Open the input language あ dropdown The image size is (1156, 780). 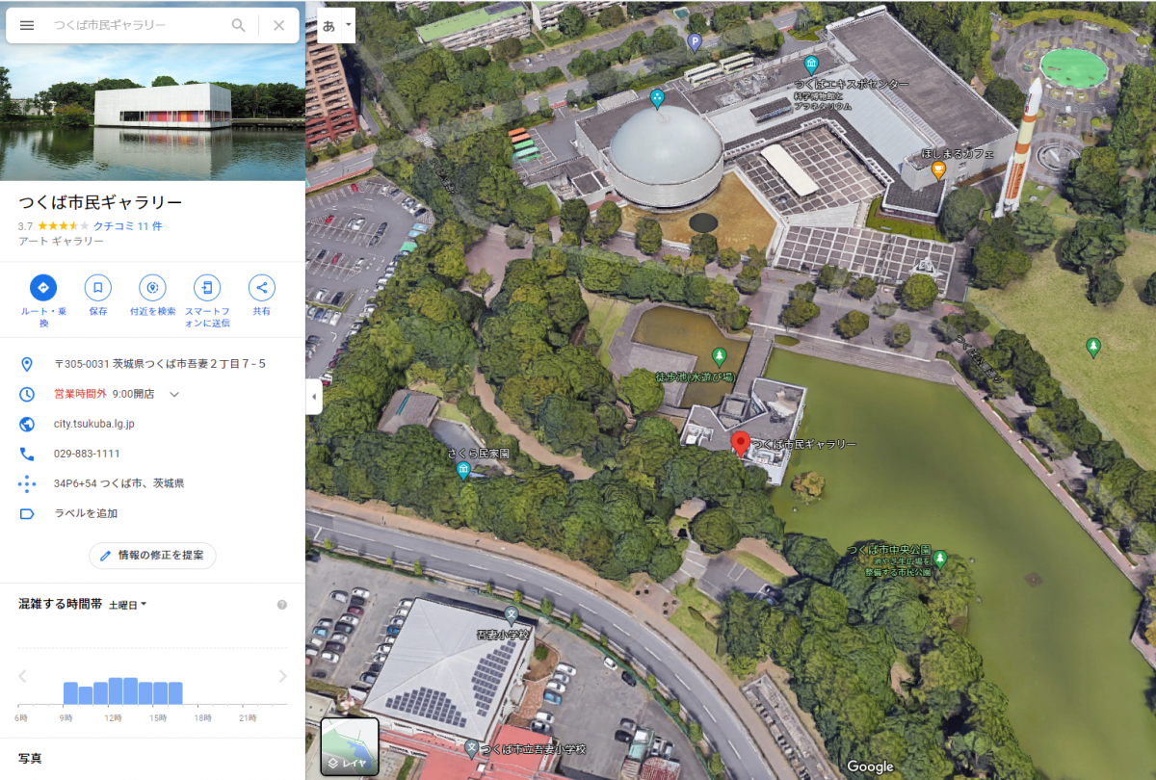(336, 26)
